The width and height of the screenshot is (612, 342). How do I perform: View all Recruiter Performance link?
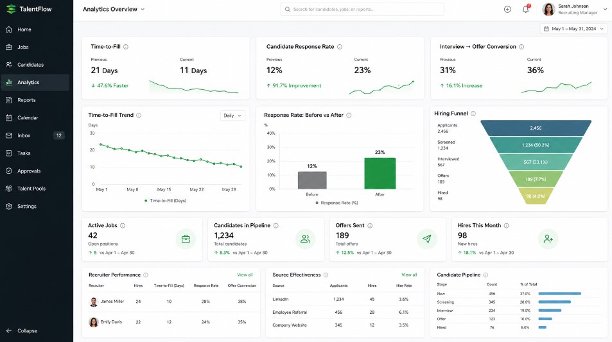[x=245, y=275]
